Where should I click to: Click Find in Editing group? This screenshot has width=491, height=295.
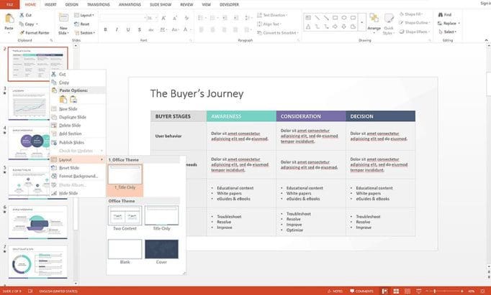pyautogui.click(x=445, y=14)
